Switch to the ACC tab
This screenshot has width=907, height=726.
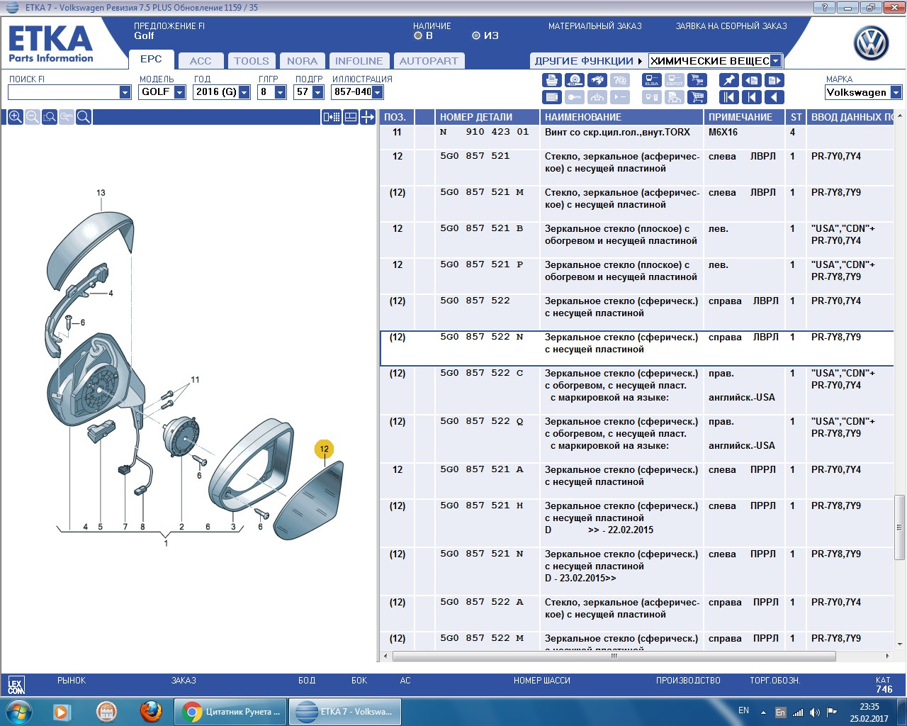(x=201, y=61)
